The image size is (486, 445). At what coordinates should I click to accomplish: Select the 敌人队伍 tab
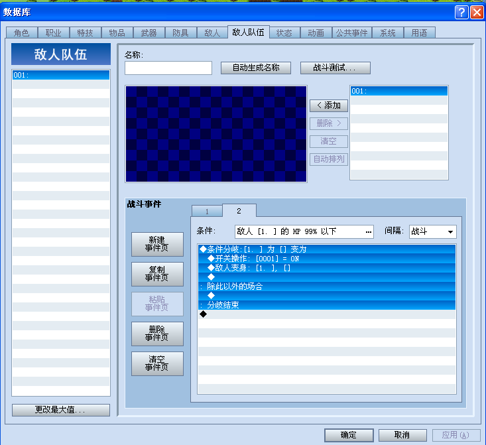[248, 32]
